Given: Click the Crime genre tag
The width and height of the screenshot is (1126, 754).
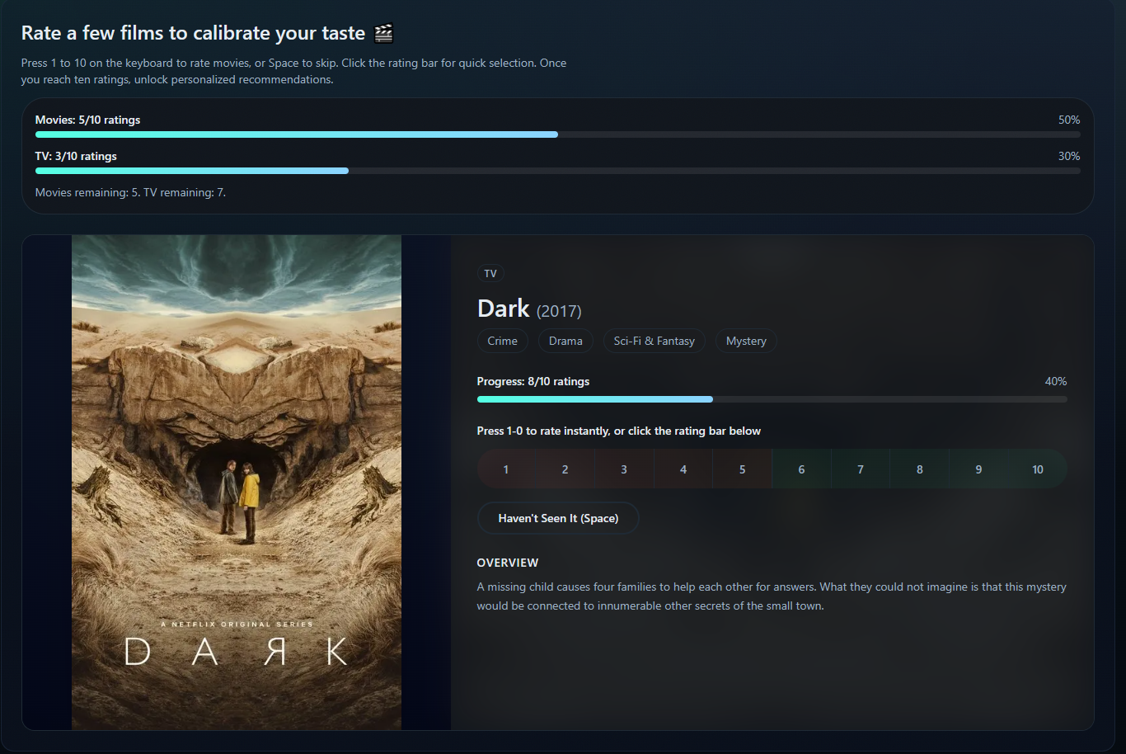Looking at the screenshot, I should point(502,341).
